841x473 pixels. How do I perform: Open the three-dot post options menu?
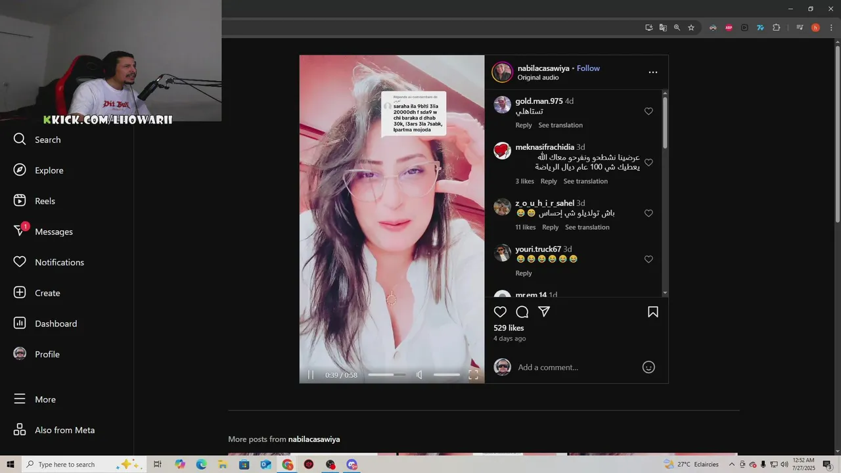coord(653,72)
